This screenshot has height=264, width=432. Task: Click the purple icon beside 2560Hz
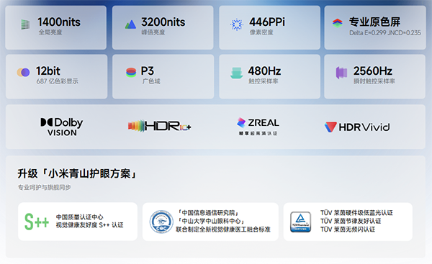click(341, 73)
